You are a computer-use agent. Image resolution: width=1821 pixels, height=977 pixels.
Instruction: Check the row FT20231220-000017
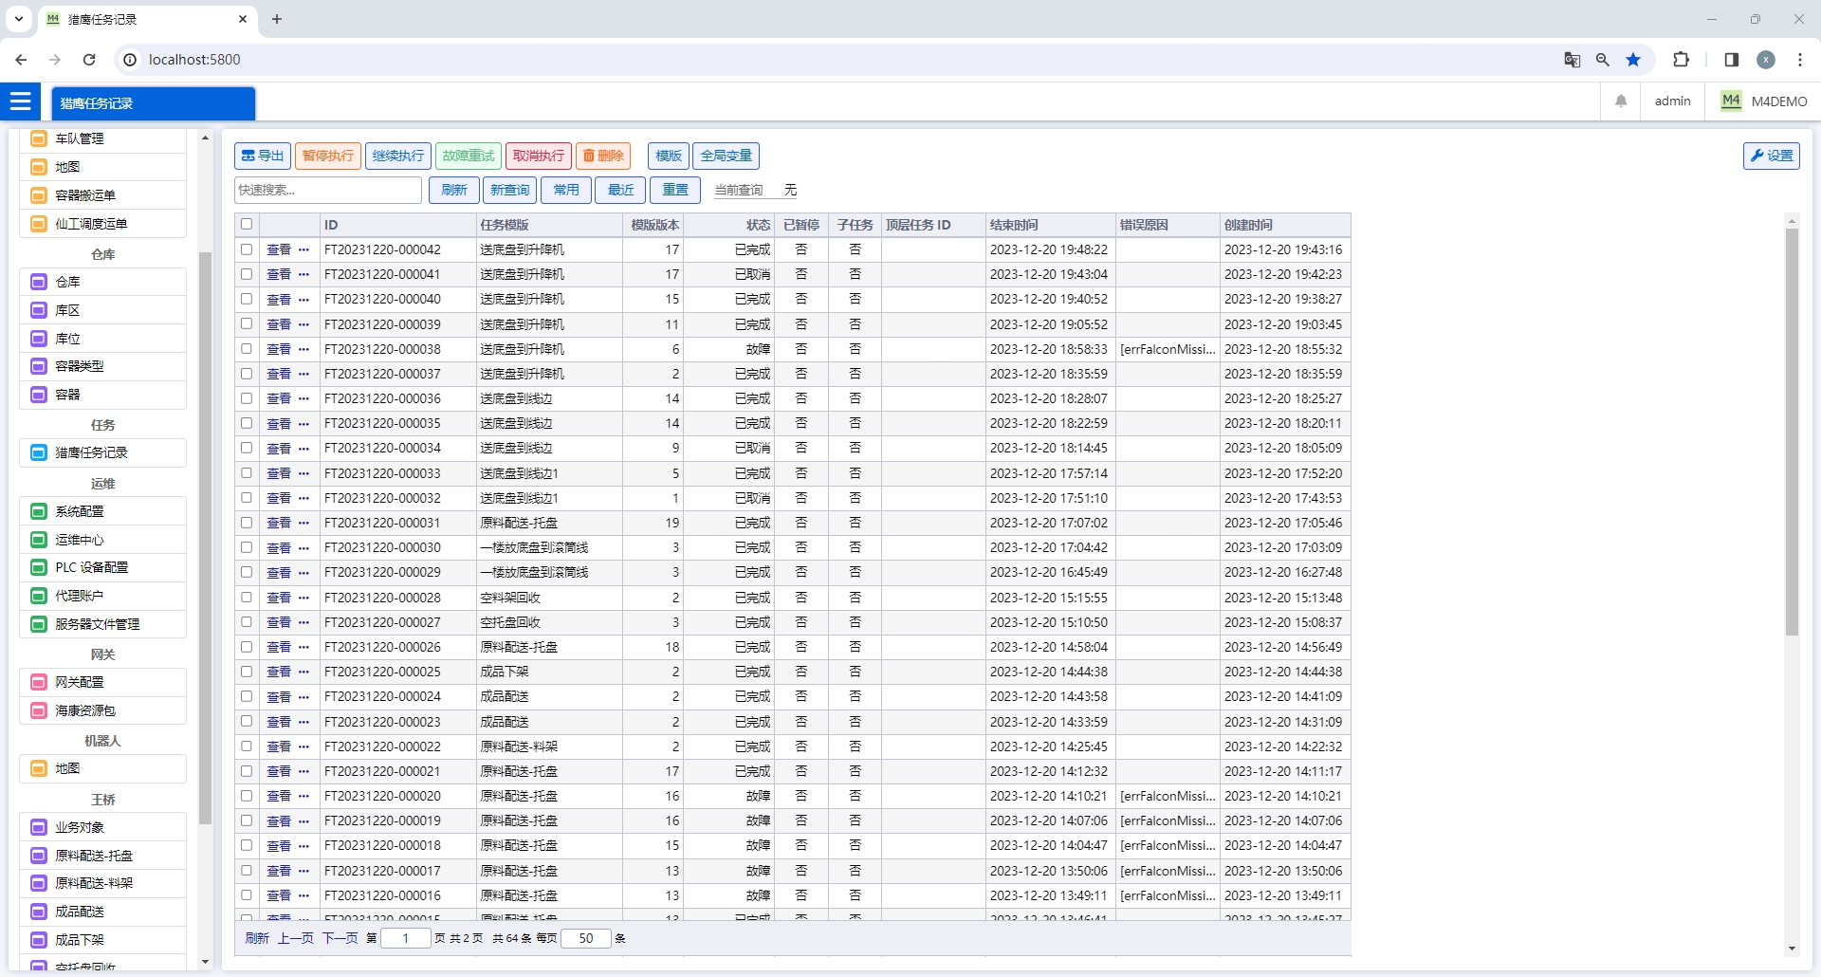pyautogui.click(x=247, y=870)
